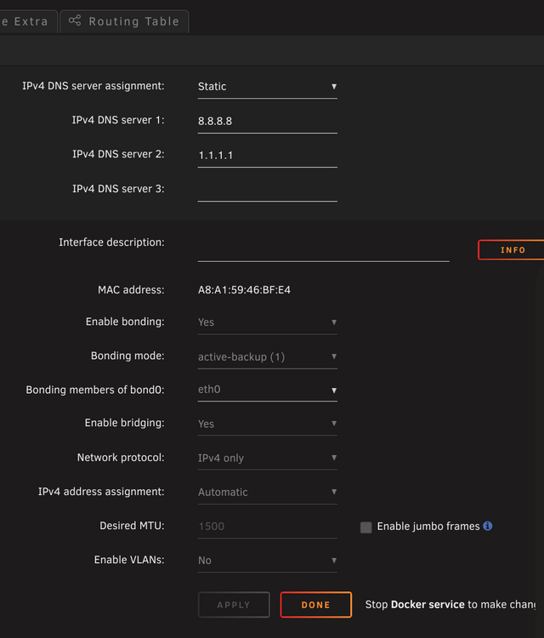Click the APPLY button
This screenshot has height=638, width=544.
tap(234, 605)
